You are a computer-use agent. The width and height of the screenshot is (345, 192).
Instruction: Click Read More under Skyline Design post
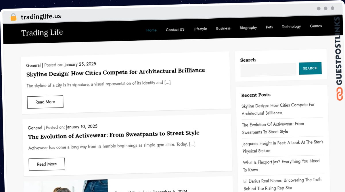45,102
